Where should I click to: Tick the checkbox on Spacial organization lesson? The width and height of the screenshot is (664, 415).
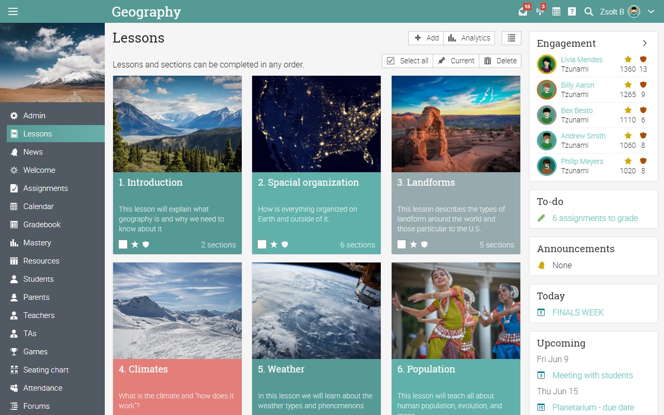coord(262,244)
